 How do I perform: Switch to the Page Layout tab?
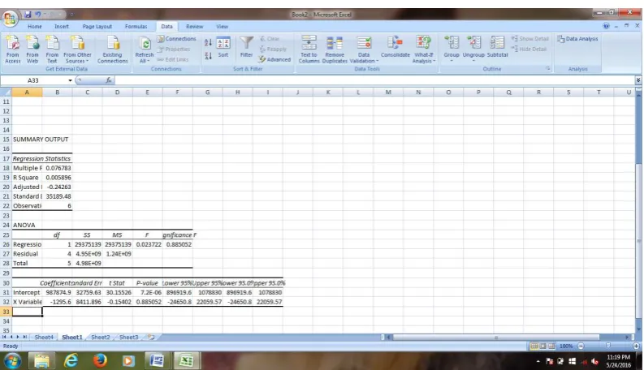point(97,26)
